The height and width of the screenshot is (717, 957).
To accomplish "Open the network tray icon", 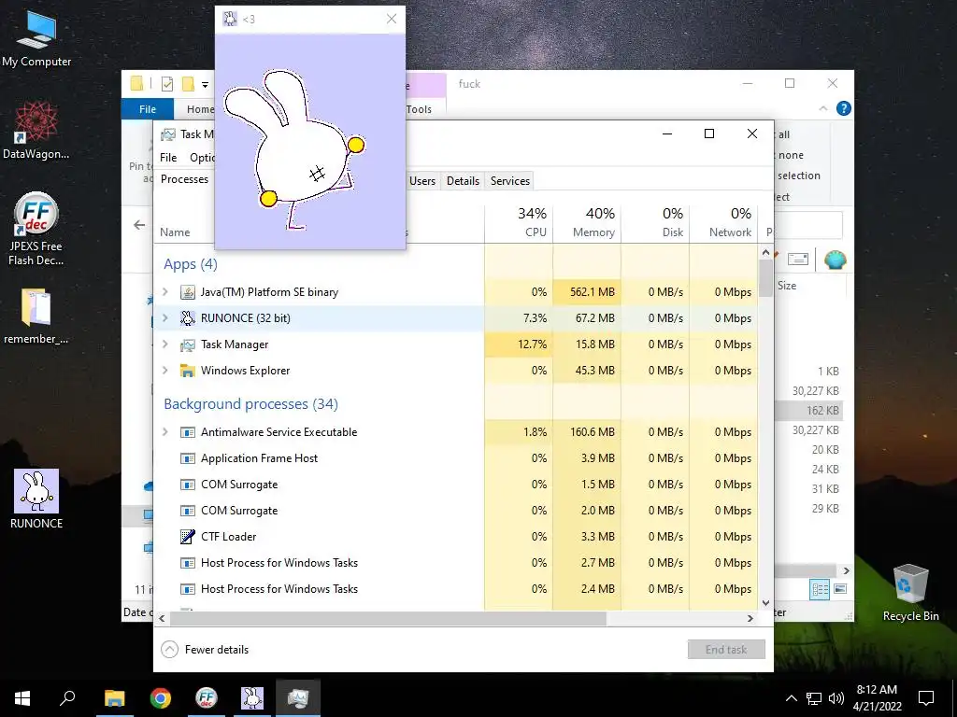I will tap(814, 698).
